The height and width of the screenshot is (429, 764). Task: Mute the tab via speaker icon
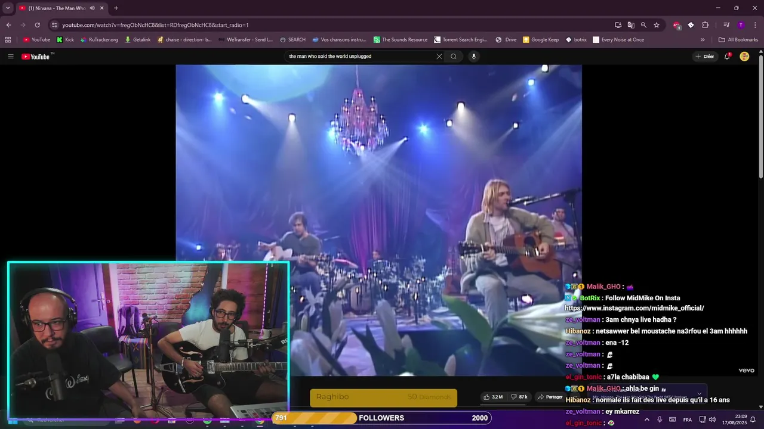coord(92,8)
